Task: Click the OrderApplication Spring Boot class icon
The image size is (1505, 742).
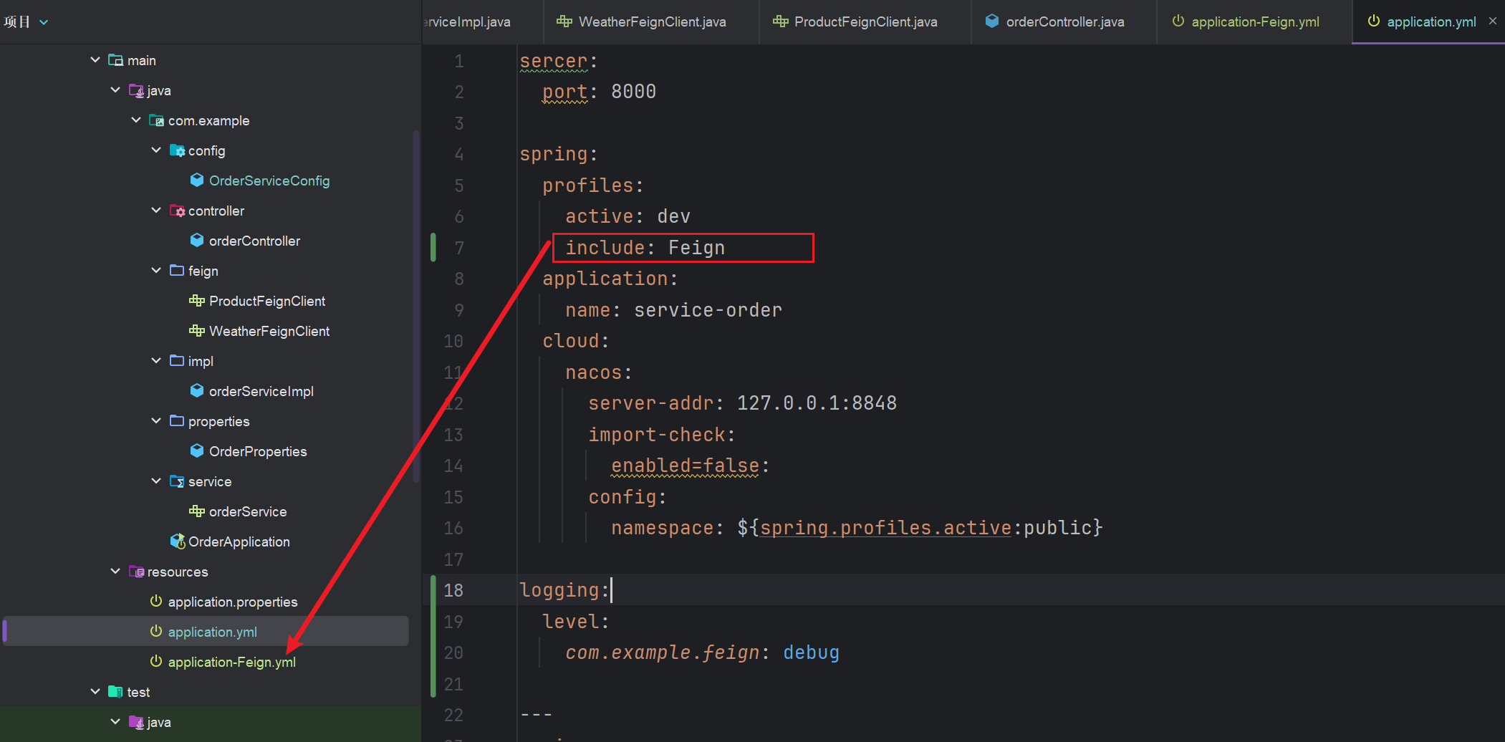Action: point(178,541)
